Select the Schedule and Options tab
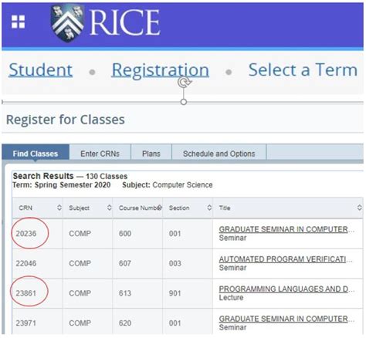The height and width of the screenshot is (338, 366). 219,154
